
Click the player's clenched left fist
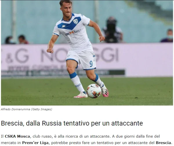coord(50,51)
